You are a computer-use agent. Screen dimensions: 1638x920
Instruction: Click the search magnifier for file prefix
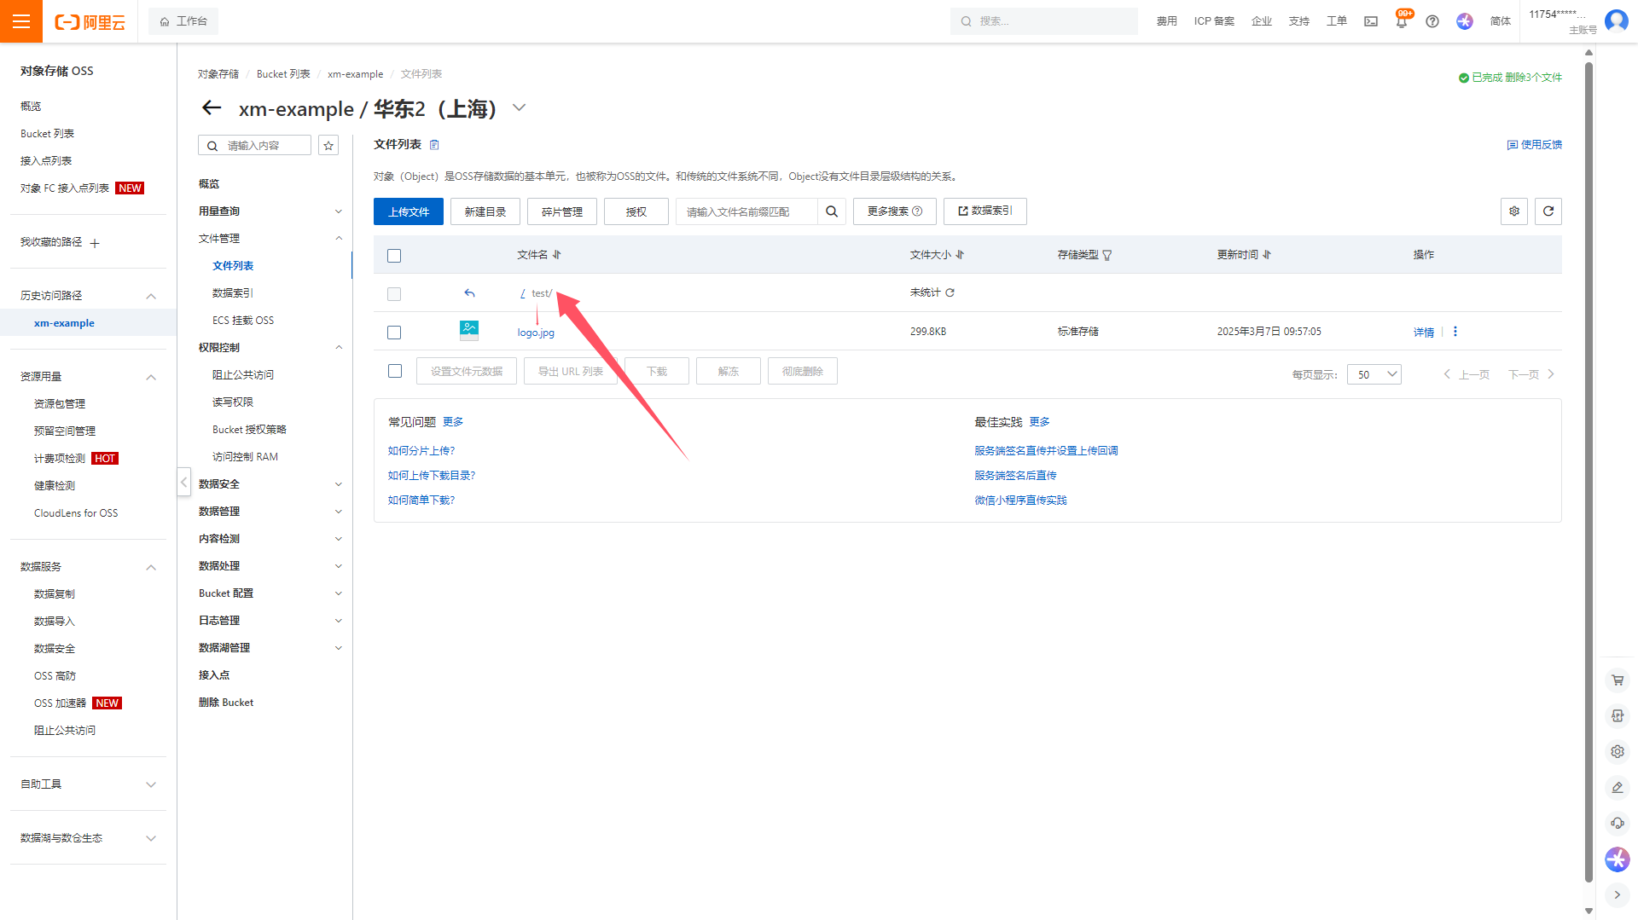click(x=832, y=211)
